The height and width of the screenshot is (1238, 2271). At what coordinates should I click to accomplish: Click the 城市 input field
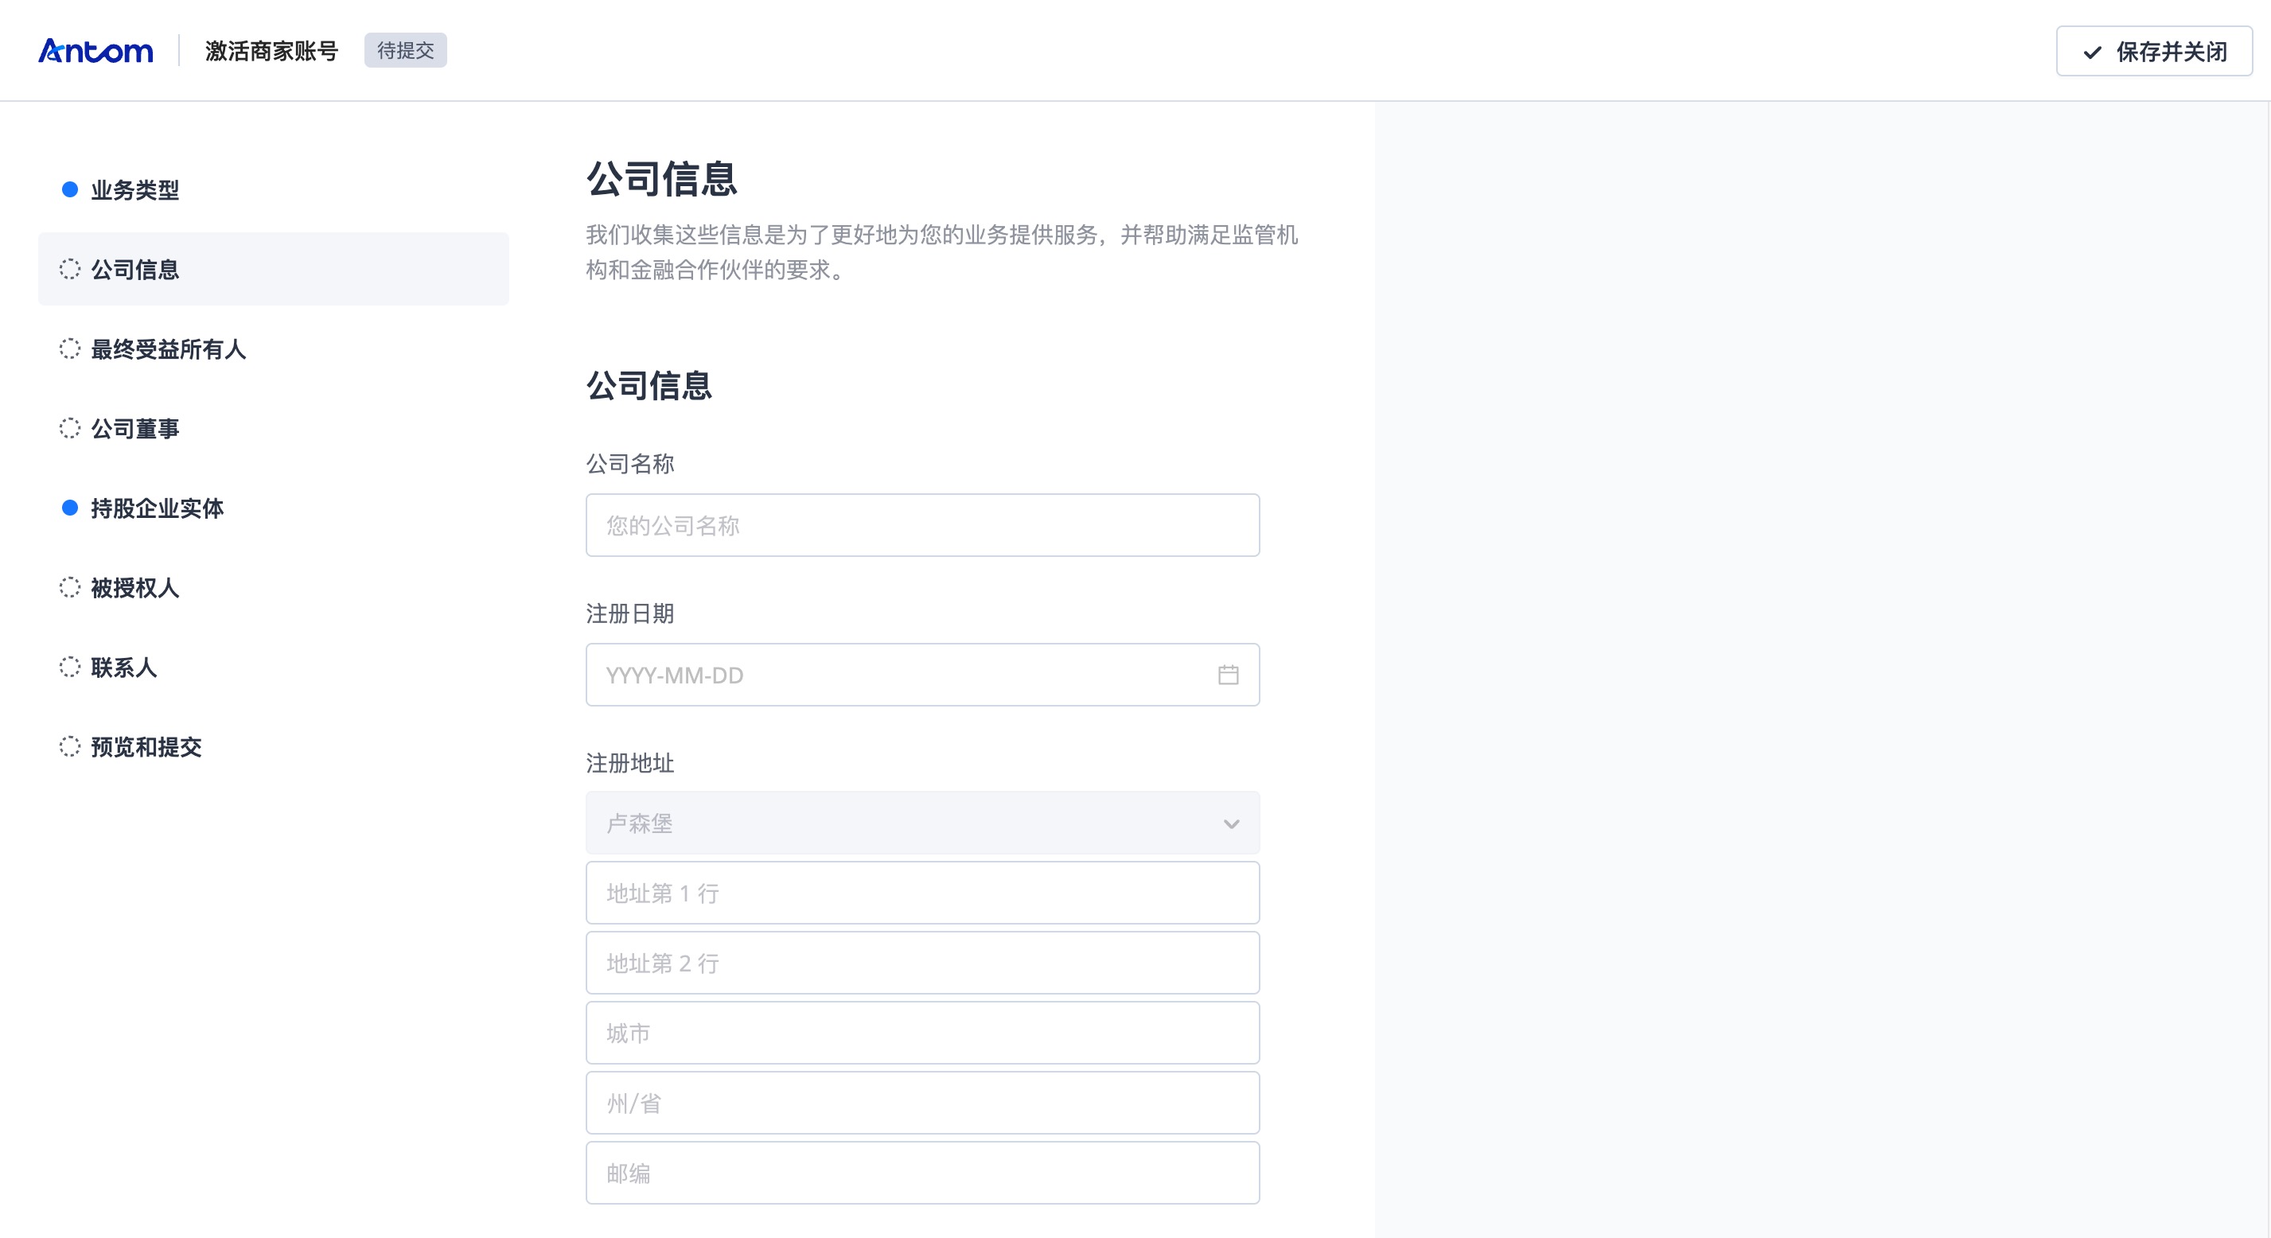coord(922,1033)
